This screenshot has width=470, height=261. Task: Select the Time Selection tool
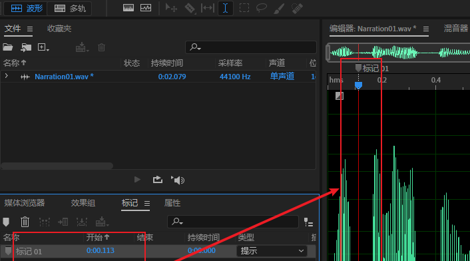point(226,8)
